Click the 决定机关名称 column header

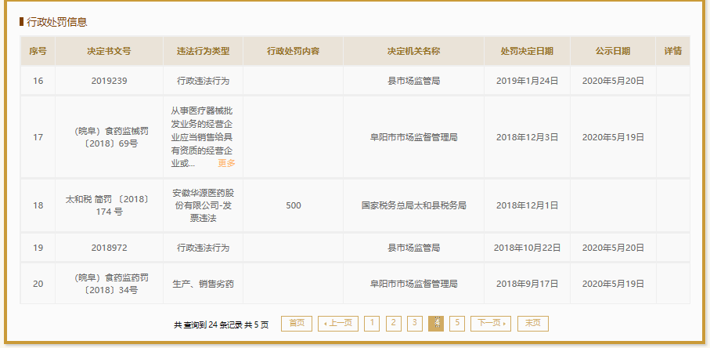(413, 51)
